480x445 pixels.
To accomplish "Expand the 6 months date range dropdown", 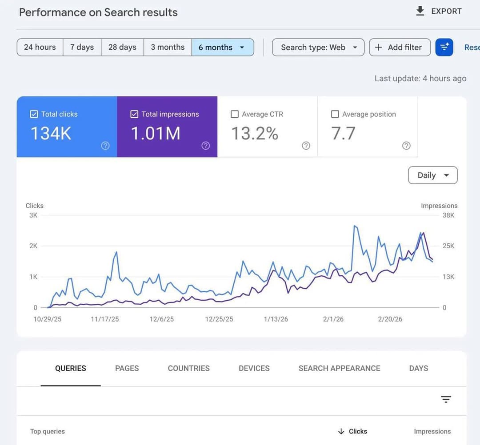I will point(223,48).
